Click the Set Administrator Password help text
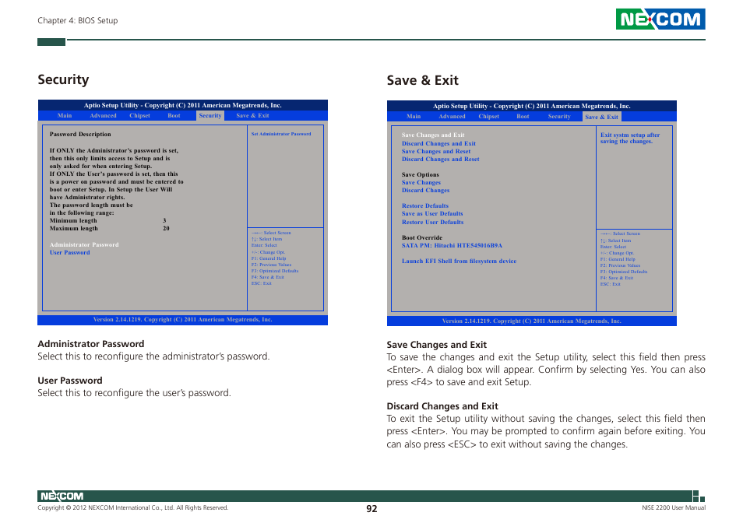Image resolution: width=743 pixels, height=523 pixels. point(281,134)
